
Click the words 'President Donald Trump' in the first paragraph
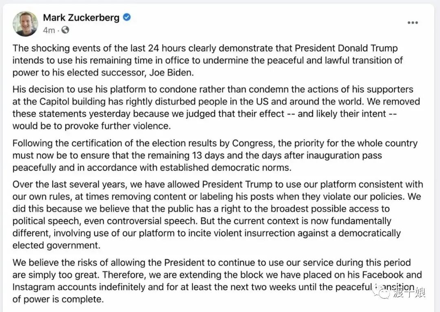click(x=346, y=48)
